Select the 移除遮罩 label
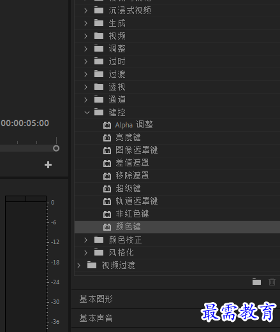The height and width of the screenshot is (332, 280). tap(132, 176)
